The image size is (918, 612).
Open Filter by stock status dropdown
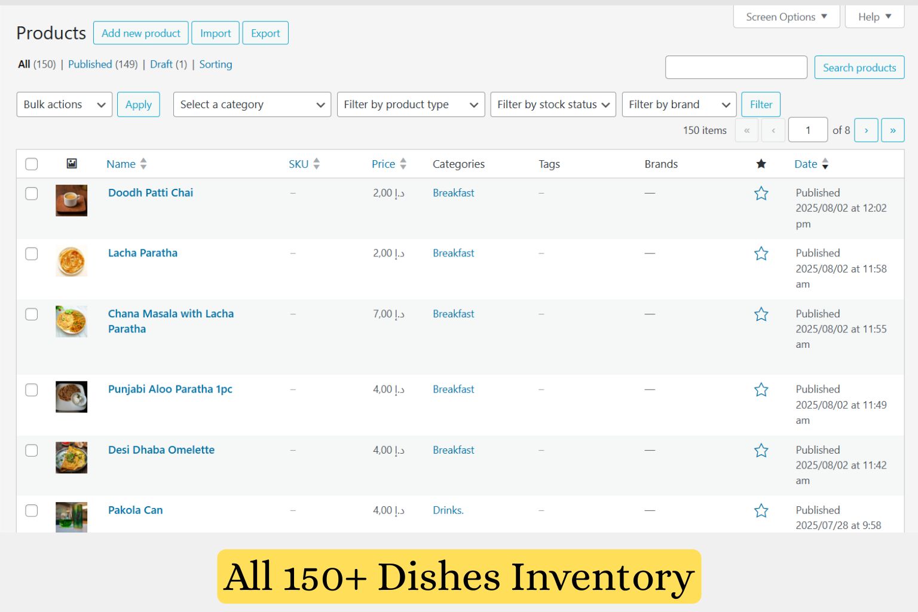coord(553,105)
